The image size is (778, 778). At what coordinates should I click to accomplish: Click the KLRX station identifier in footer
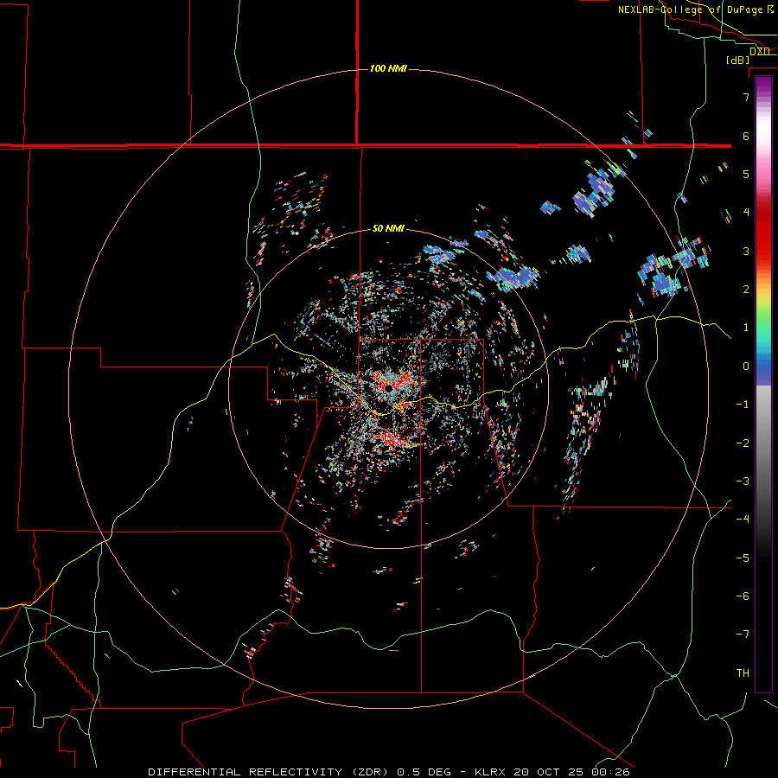pos(491,772)
